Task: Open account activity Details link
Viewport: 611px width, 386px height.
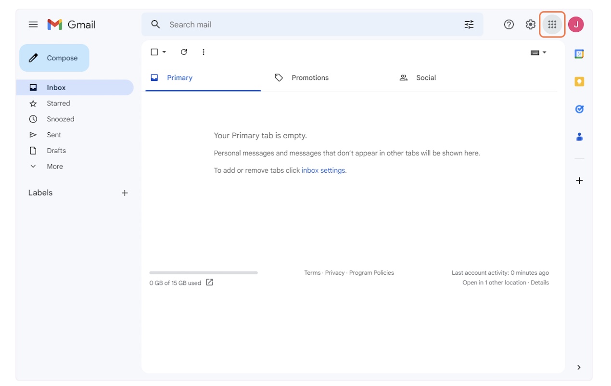Action: click(540, 283)
